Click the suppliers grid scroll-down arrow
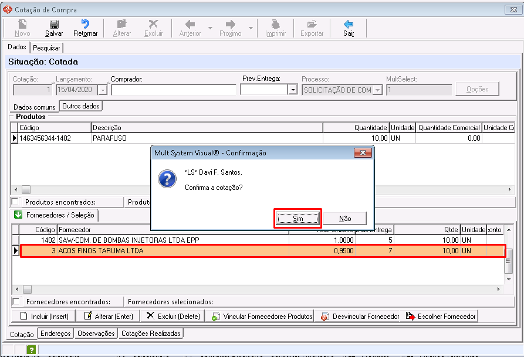This screenshot has width=524, height=357. click(x=509, y=279)
